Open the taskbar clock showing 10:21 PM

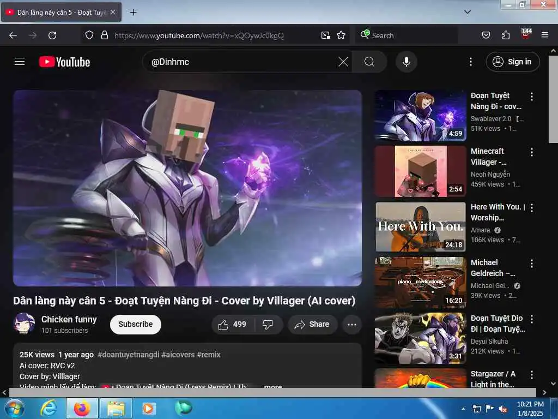(530, 409)
